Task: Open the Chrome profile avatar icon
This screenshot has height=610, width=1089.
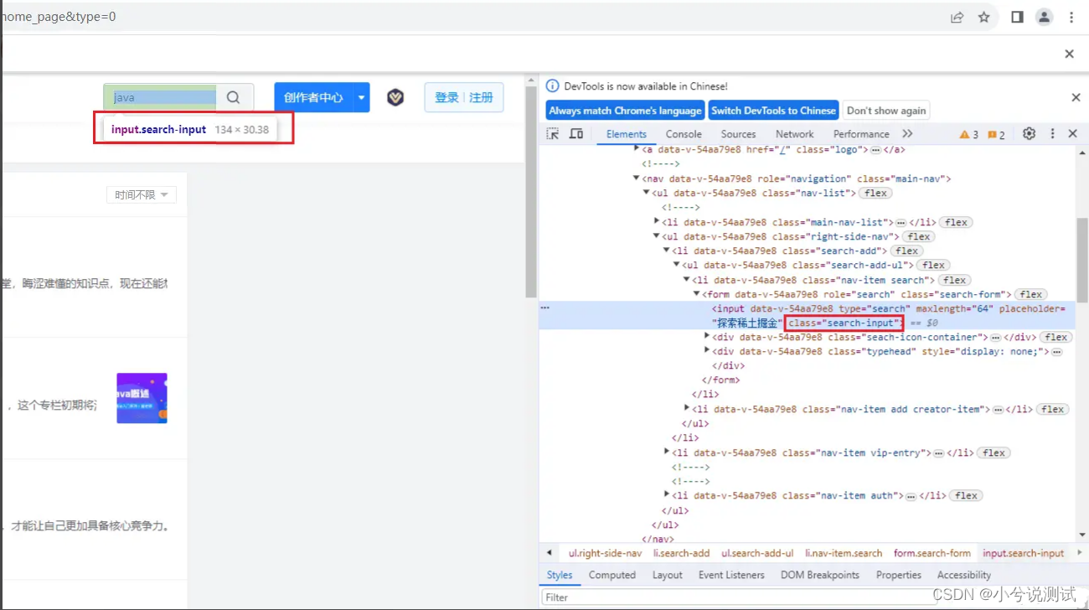Action: tap(1044, 17)
